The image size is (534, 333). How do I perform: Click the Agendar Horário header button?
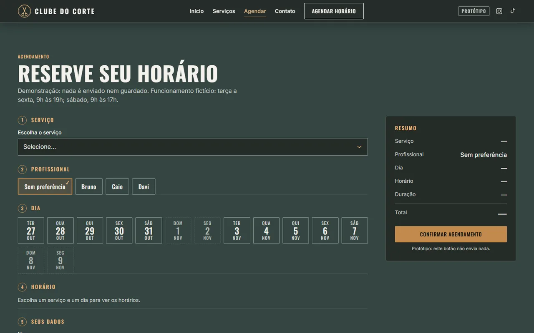tap(334, 11)
